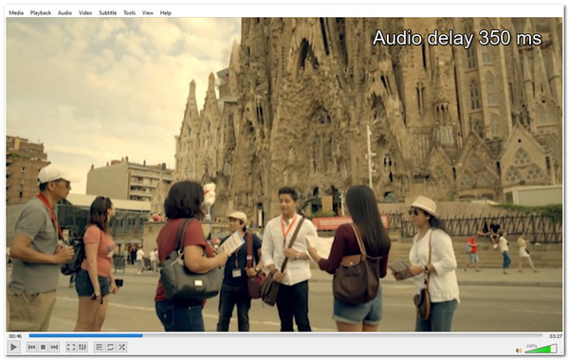Stop playback with the stop button
Screen dimensions: 569x360
[43, 347]
